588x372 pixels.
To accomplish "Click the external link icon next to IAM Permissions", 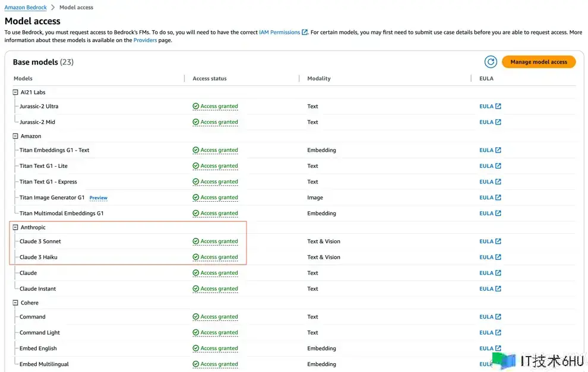I will click(x=305, y=32).
